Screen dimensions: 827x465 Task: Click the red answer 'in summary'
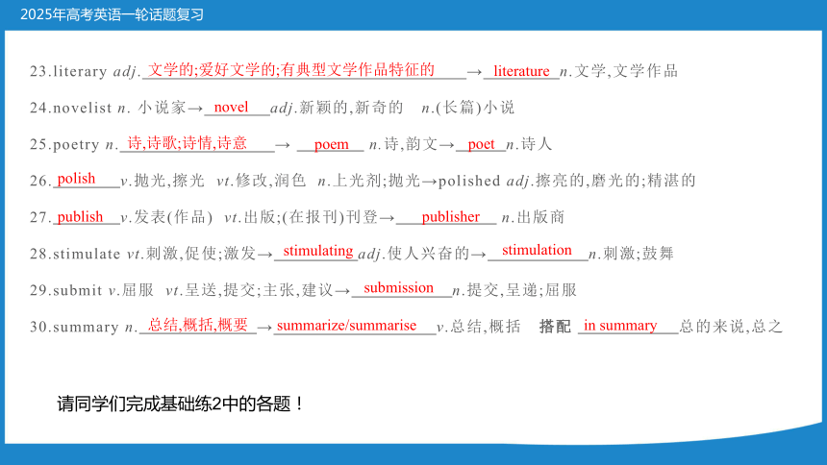tap(620, 326)
